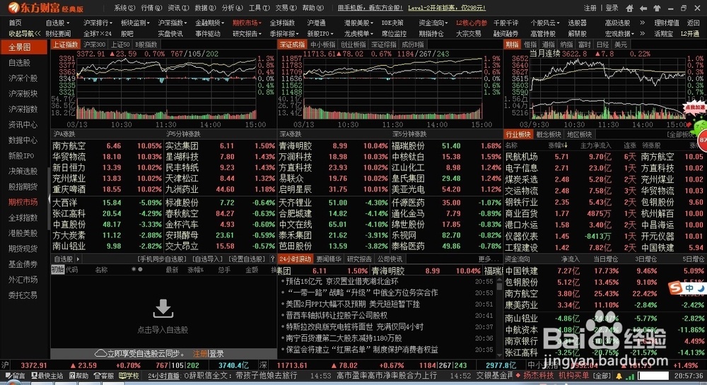The image size is (707, 385).
Task: Click the download icon to import 自选股
Action: [163, 309]
